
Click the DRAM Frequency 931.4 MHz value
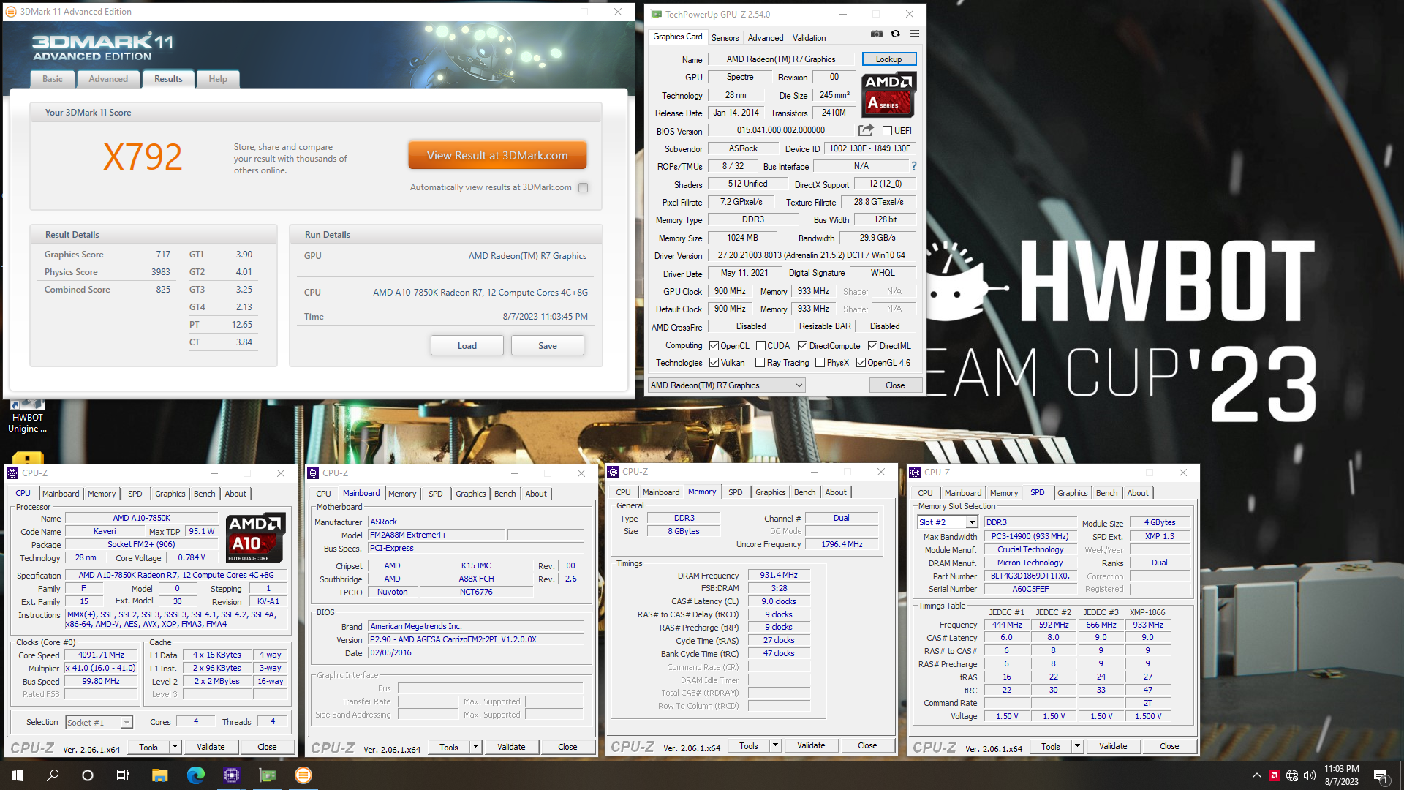point(779,575)
